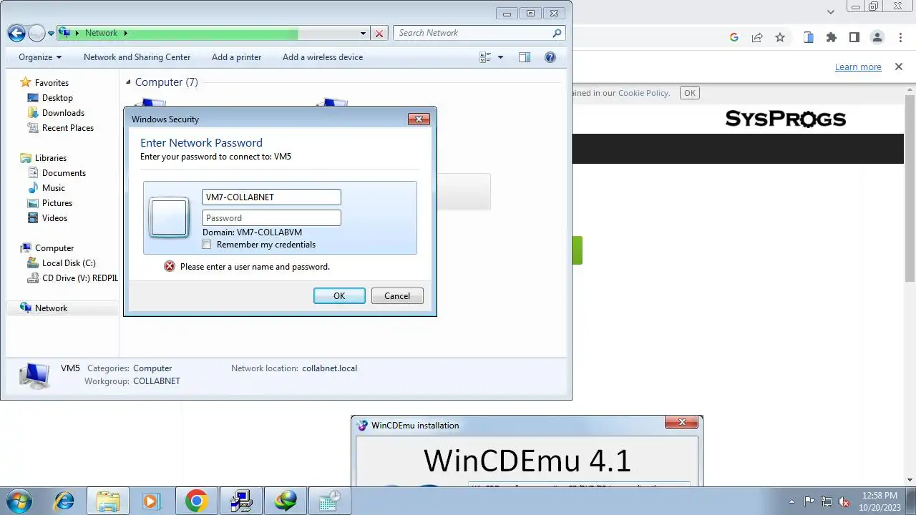Click Chrome's share this page icon
The width and height of the screenshot is (916, 515).
coord(756,37)
